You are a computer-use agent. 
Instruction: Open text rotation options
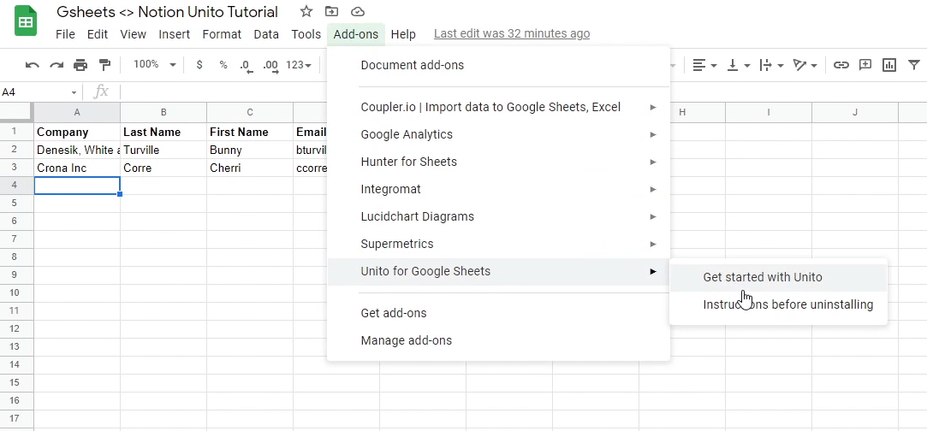(x=805, y=65)
